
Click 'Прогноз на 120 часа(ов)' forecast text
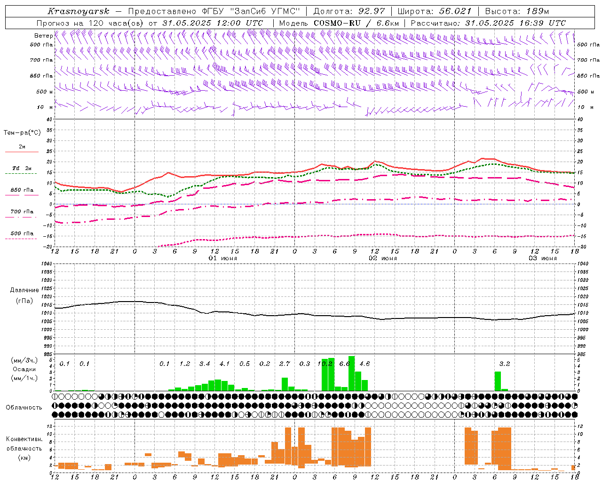pos(90,23)
